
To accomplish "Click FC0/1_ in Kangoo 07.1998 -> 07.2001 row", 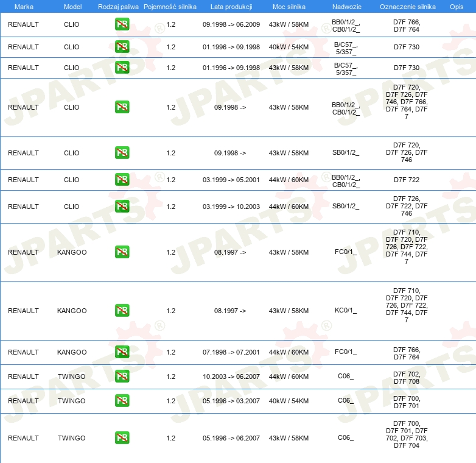I will pyautogui.click(x=346, y=352).
